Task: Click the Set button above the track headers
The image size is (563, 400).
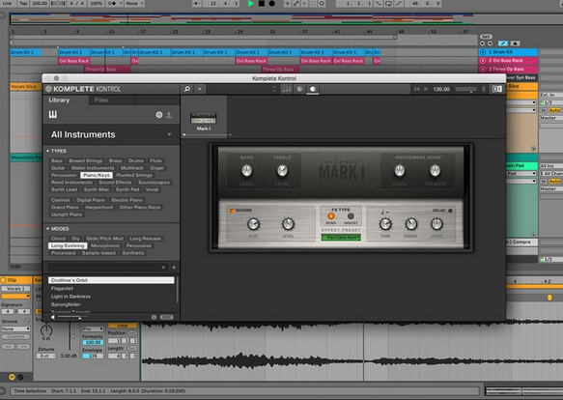Action: [x=486, y=37]
